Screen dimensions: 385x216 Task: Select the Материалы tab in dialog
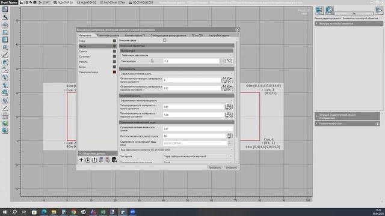85,35
